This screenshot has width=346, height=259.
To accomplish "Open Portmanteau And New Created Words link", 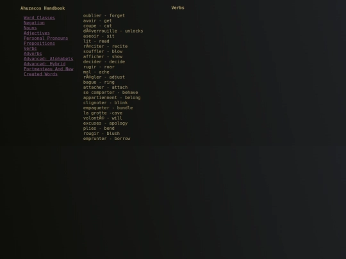I will click(x=49, y=72).
